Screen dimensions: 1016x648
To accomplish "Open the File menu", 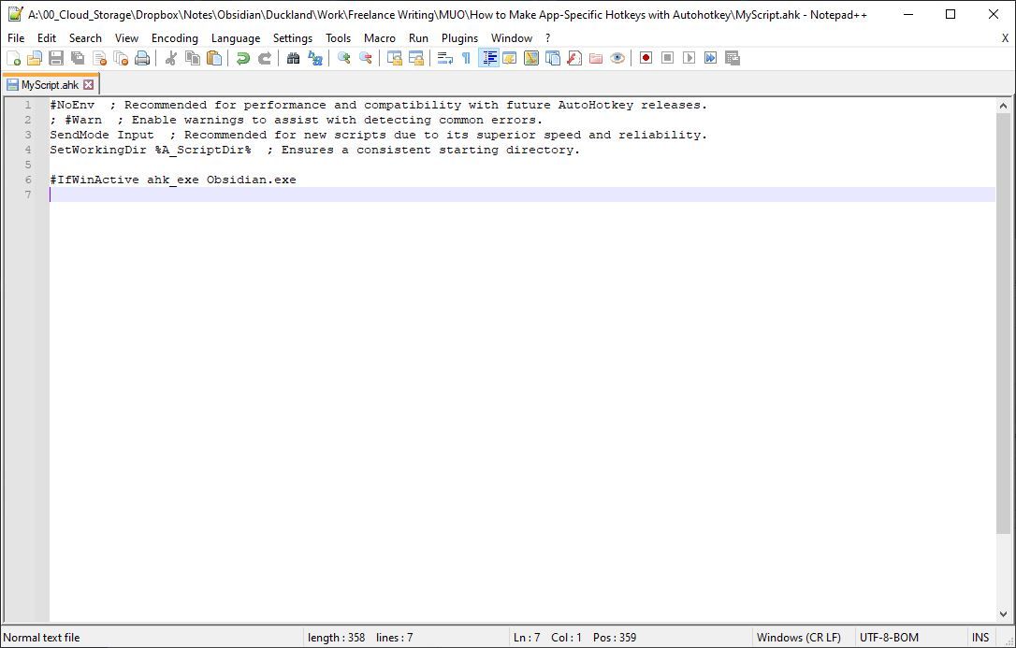I will 16,38.
